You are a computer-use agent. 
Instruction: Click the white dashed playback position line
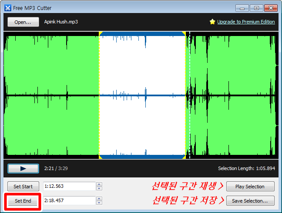click(190, 95)
